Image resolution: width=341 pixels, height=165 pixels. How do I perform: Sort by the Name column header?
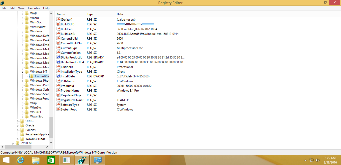(x=70, y=14)
